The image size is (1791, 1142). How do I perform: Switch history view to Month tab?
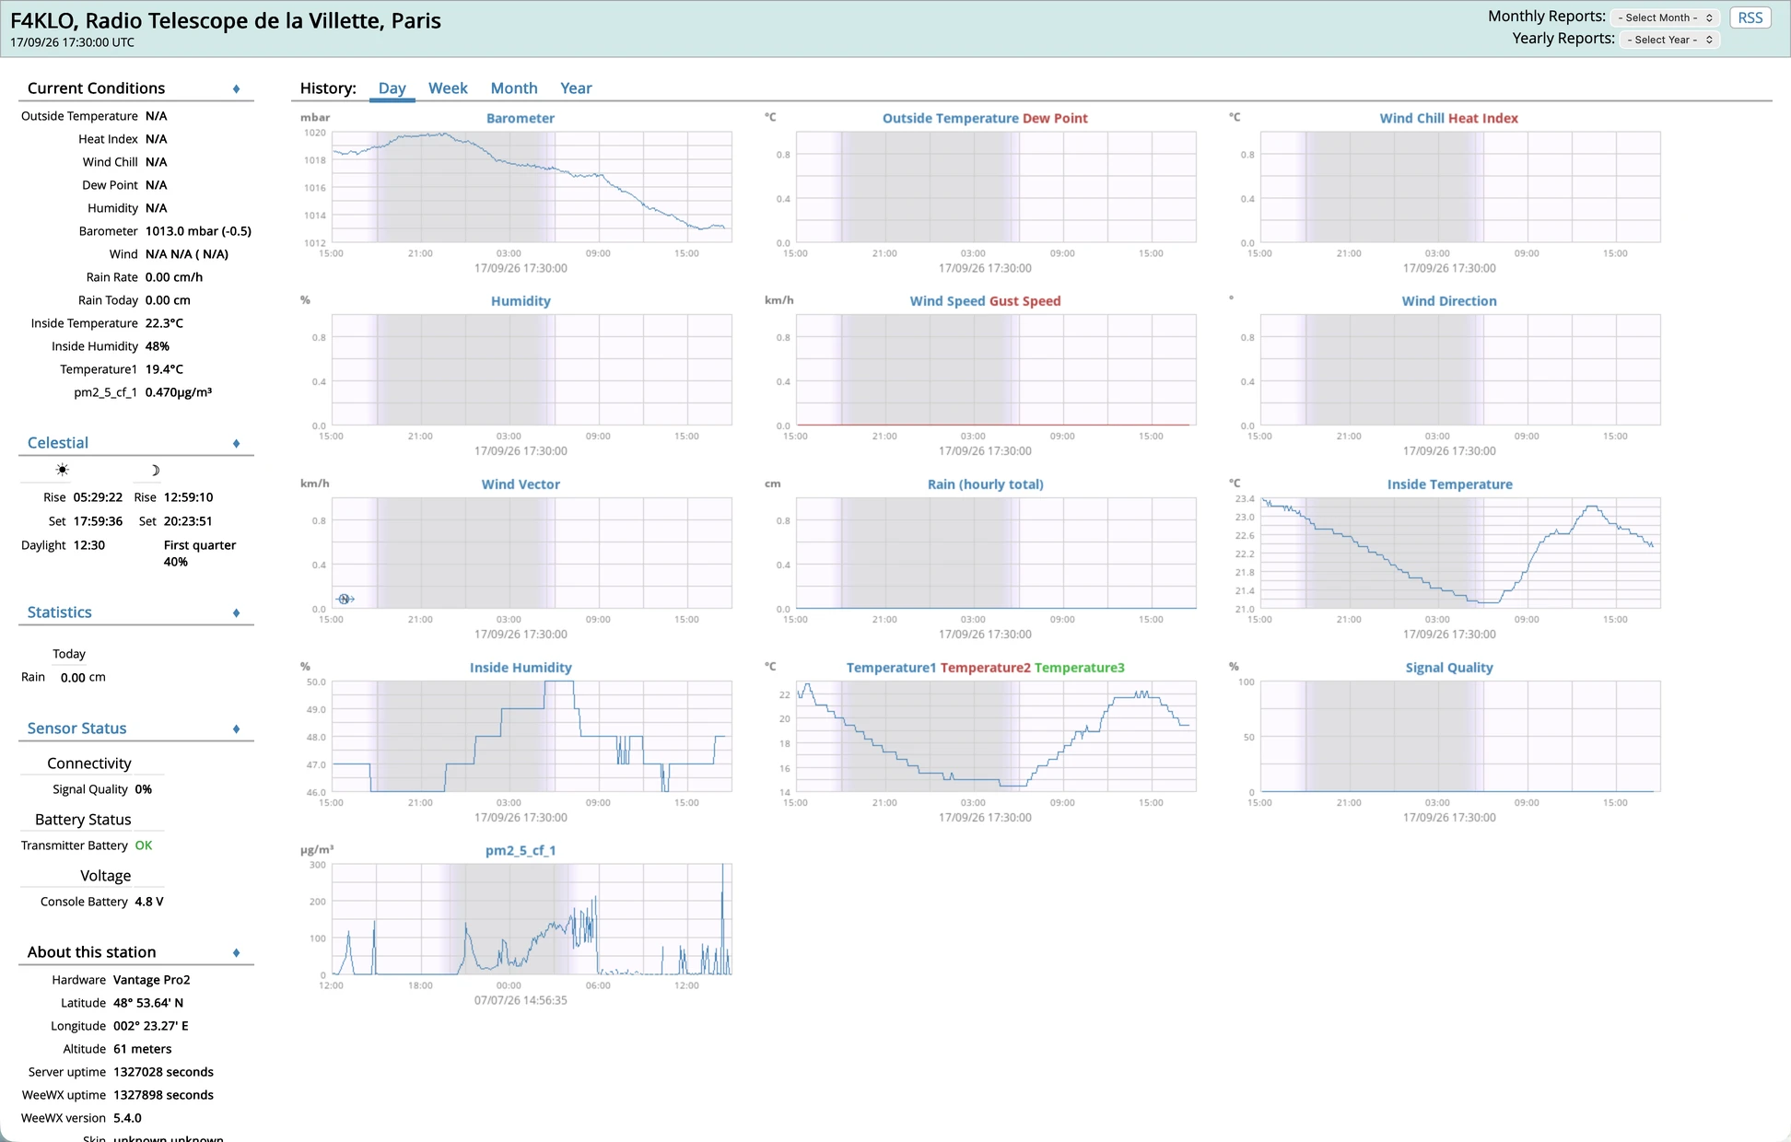point(514,88)
